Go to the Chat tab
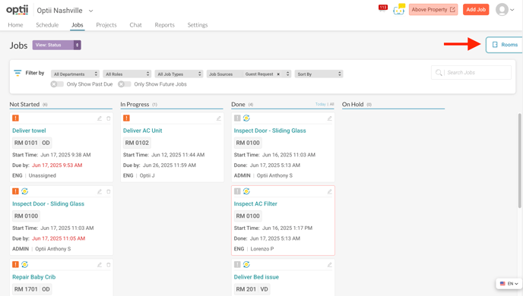Image resolution: width=523 pixels, height=296 pixels. coord(136,25)
